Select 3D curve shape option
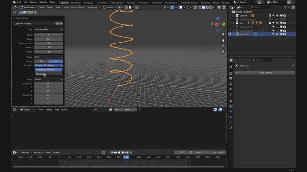 (56, 61)
